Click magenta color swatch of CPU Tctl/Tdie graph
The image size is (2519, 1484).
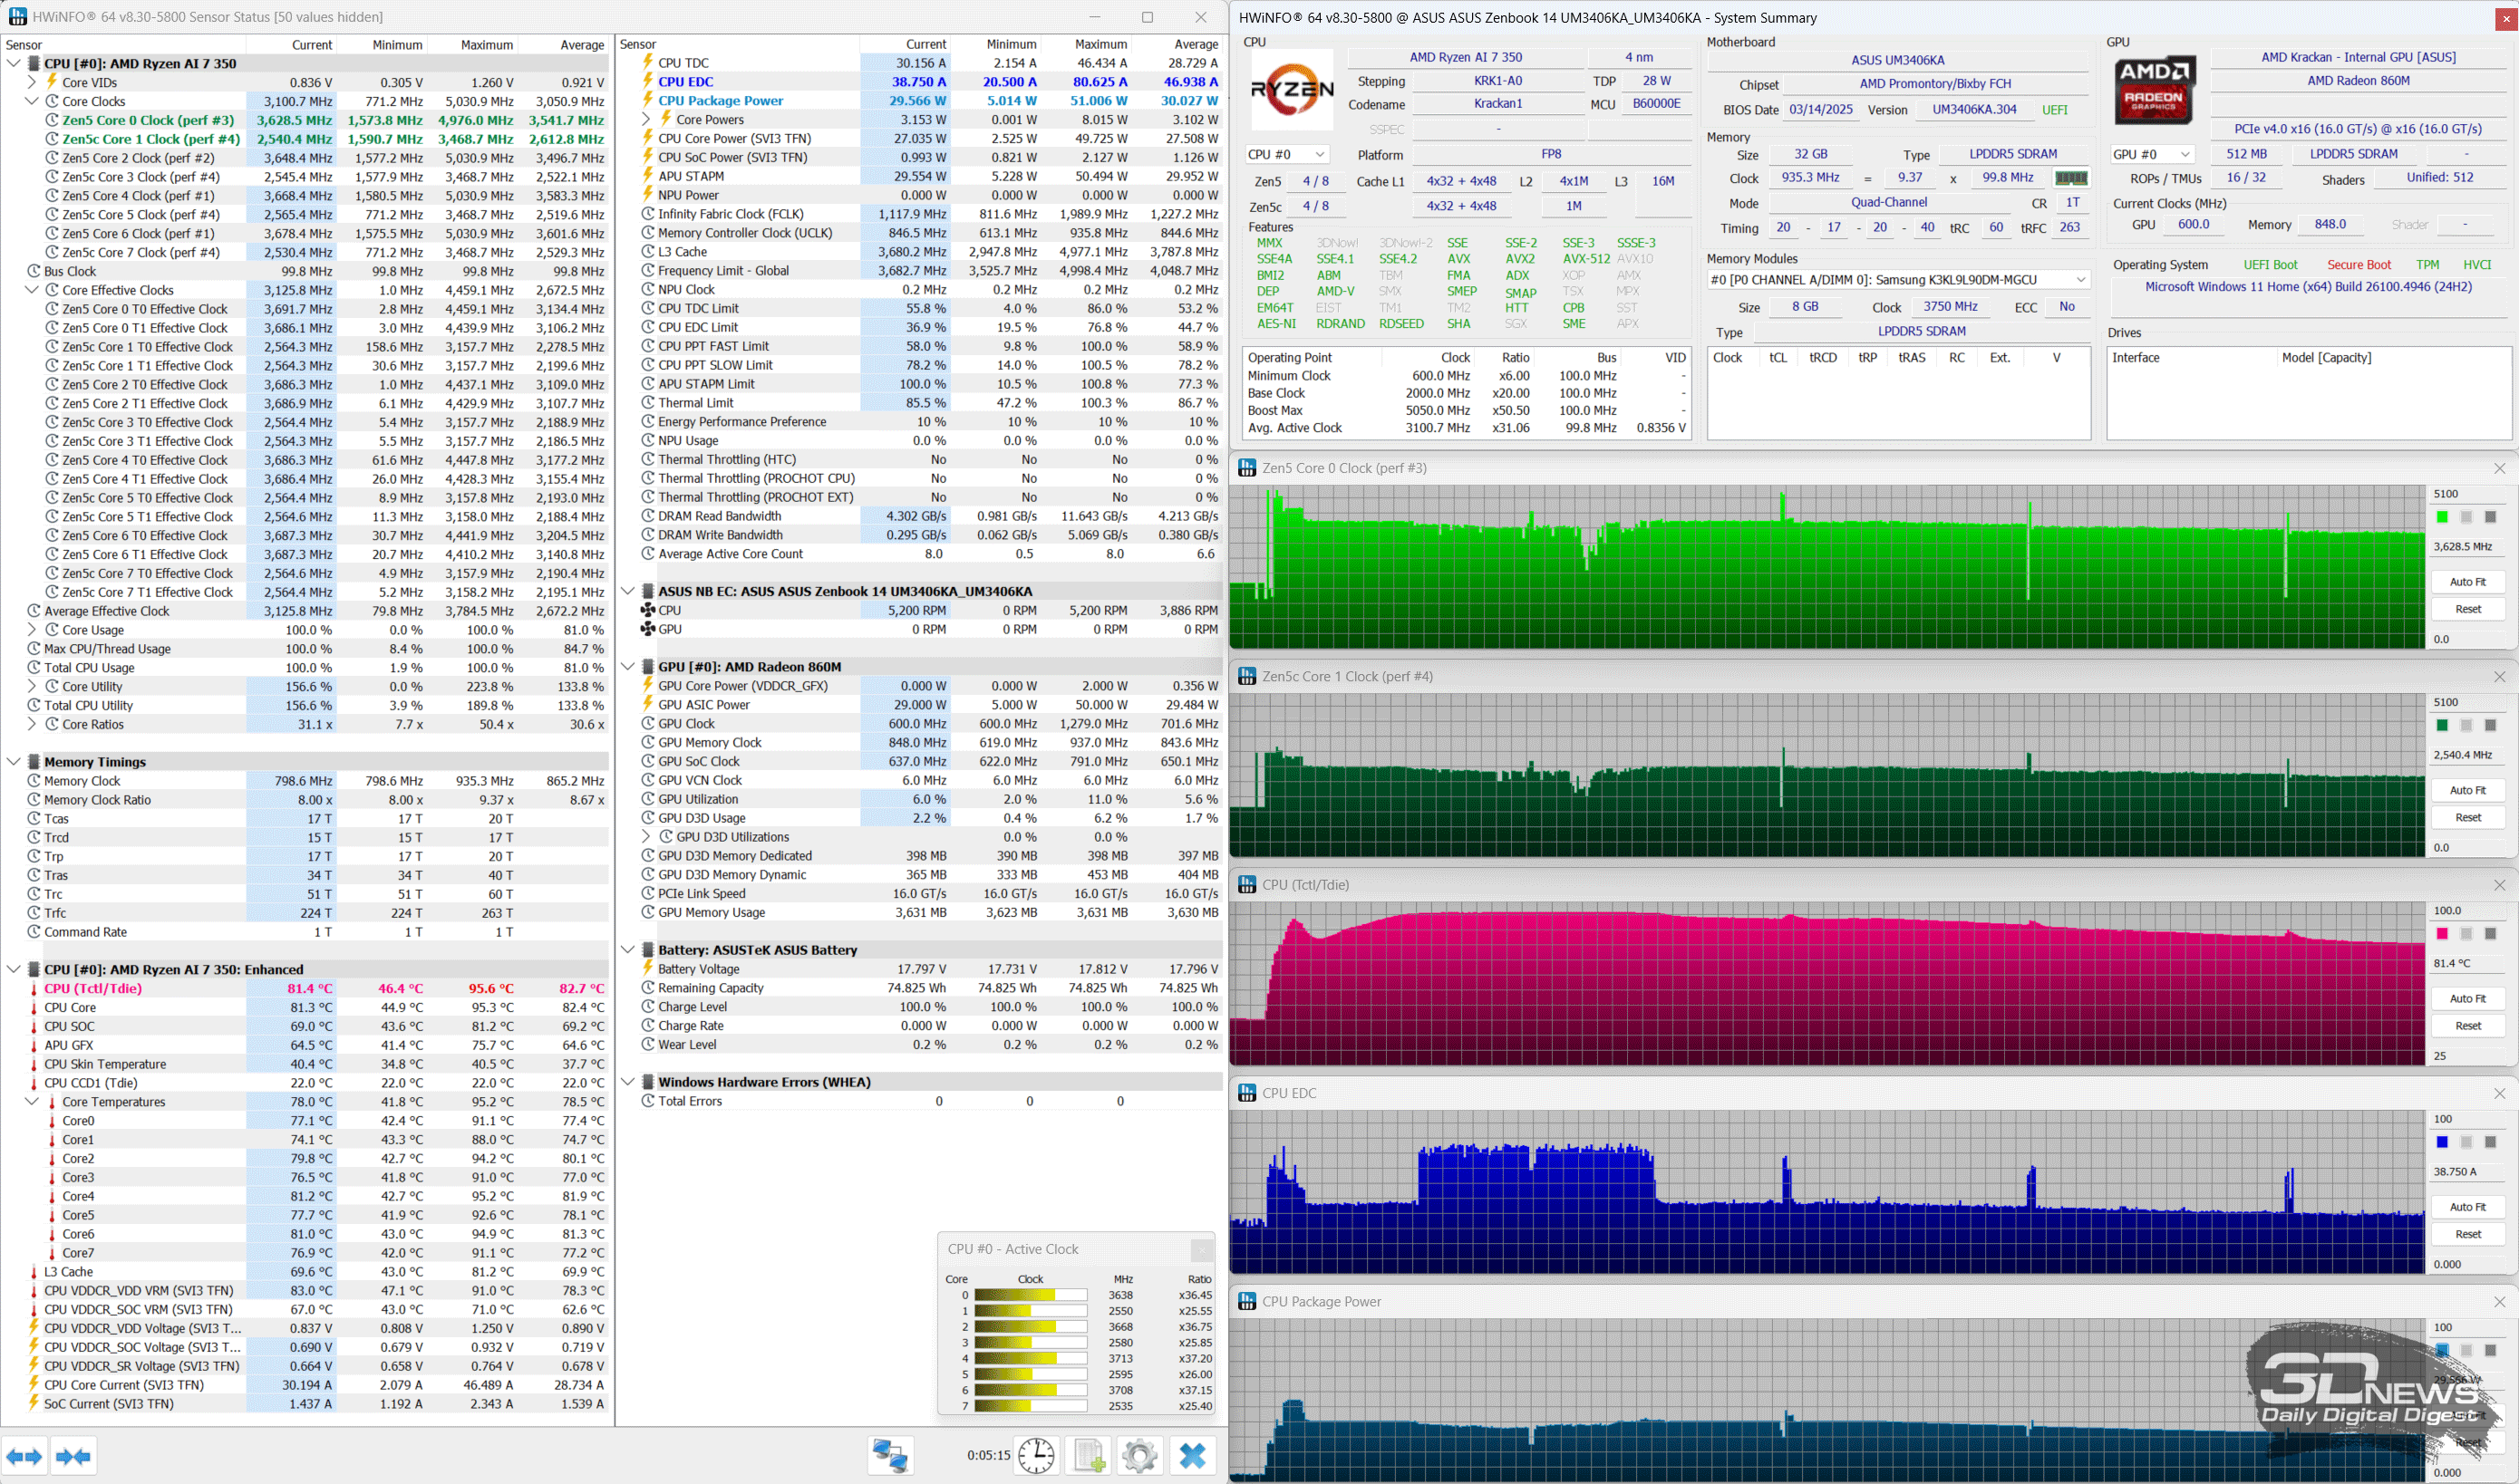(2442, 933)
